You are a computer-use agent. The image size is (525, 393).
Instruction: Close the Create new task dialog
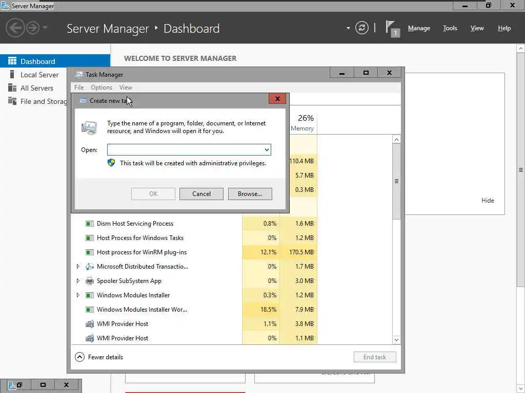click(x=277, y=99)
